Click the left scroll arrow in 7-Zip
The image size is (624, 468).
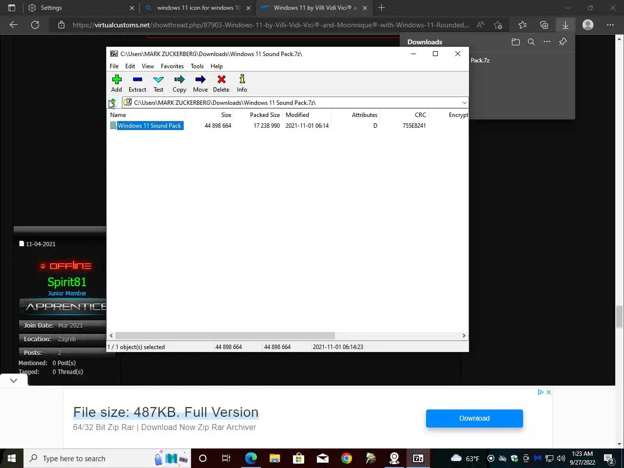point(112,336)
